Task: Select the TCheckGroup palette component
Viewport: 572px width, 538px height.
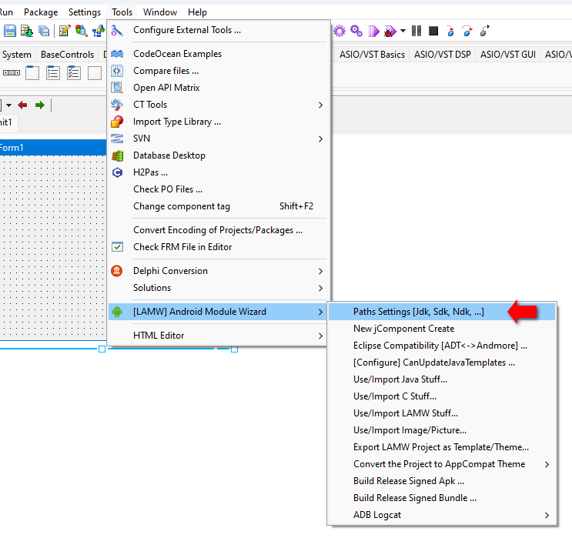Action: click(74, 73)
